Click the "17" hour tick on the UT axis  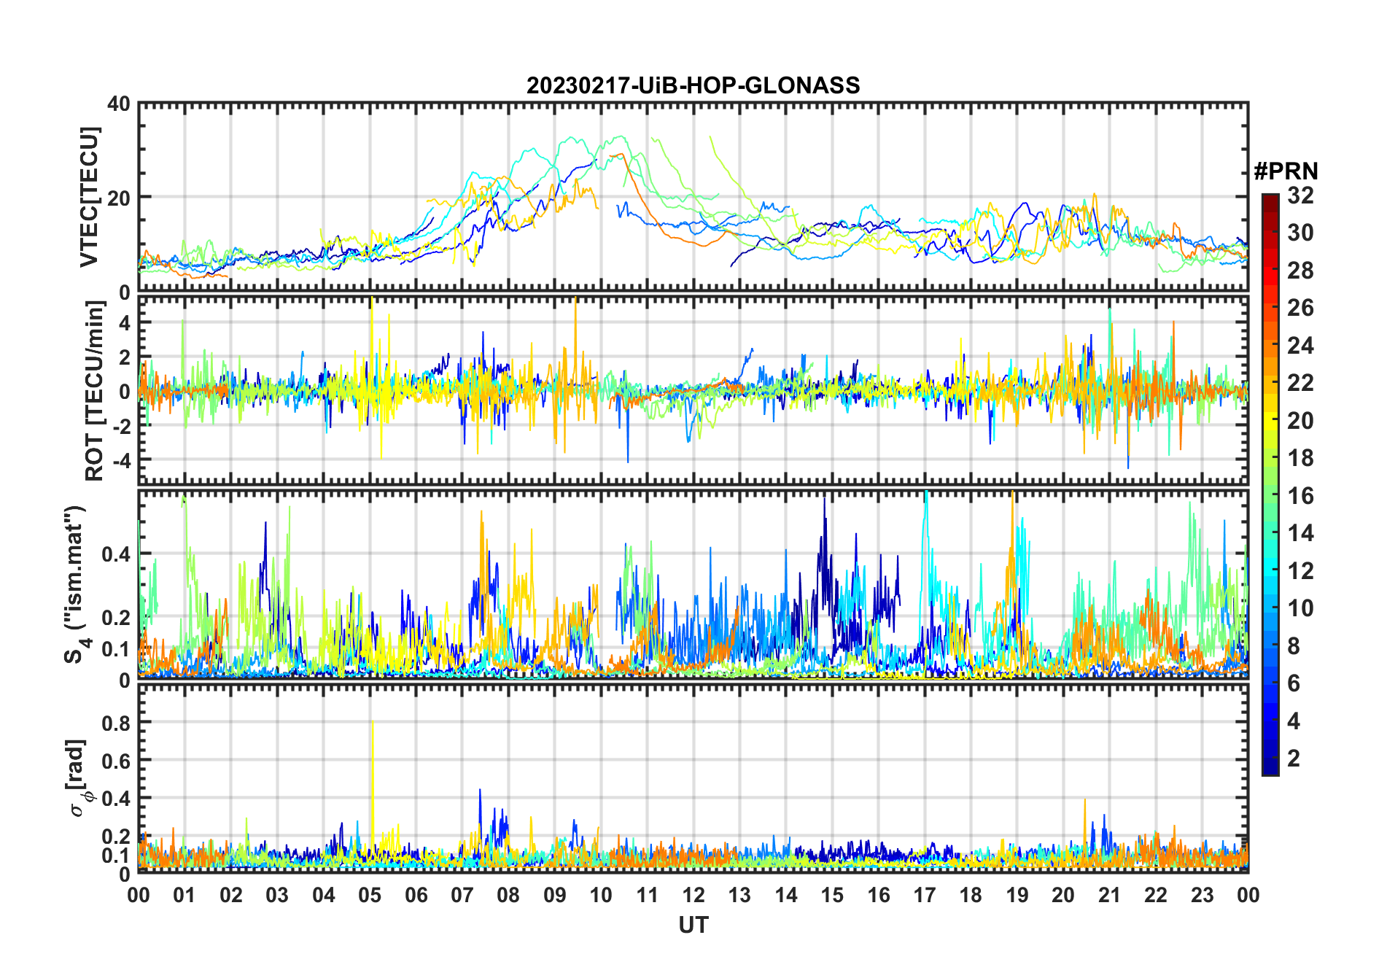[925, 895]
